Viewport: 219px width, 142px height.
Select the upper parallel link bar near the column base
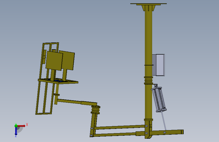point(119,127)
